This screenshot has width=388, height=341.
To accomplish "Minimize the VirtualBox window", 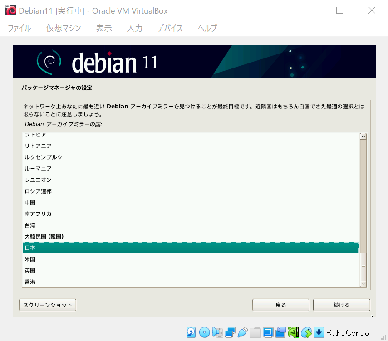I will click(308, 10).
